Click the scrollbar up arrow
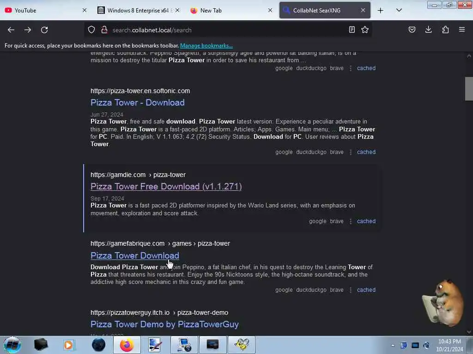Screen dimensions: 473x354 pyautogui.click(x=469, y=56)
